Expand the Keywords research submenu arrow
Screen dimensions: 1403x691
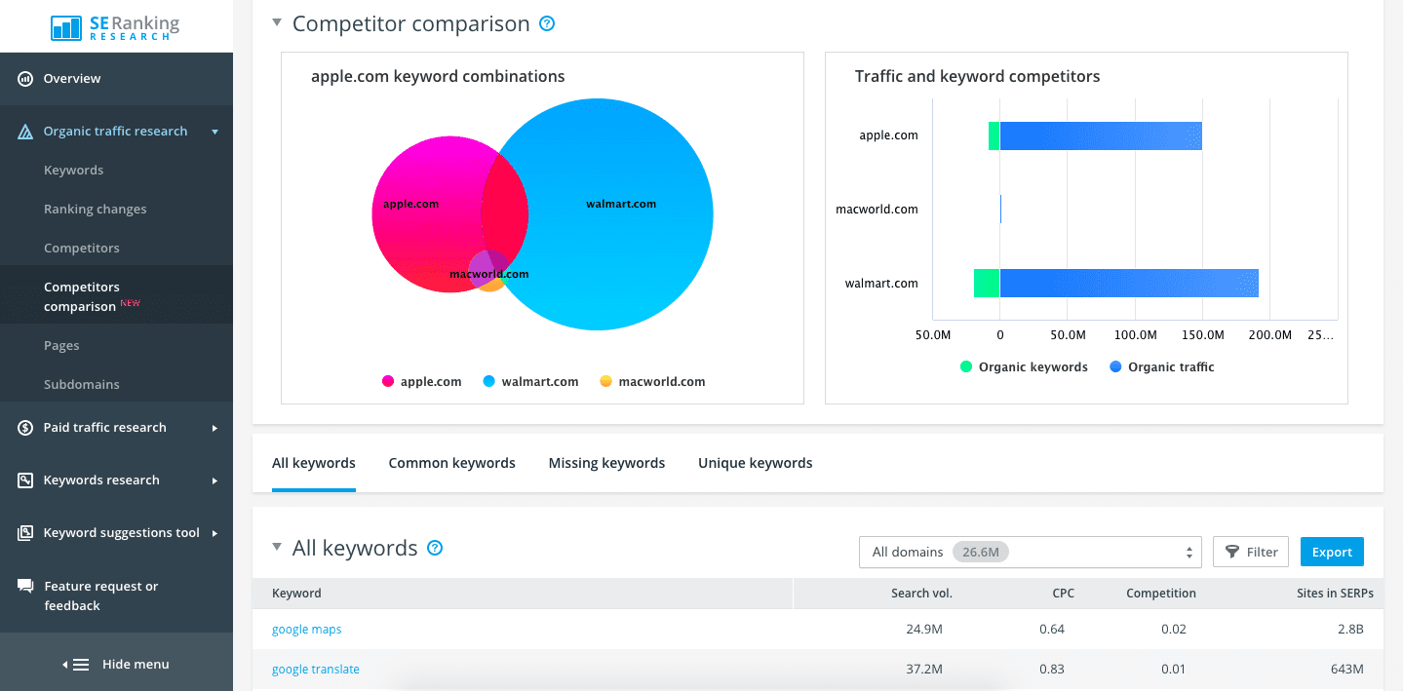(214, 480)
